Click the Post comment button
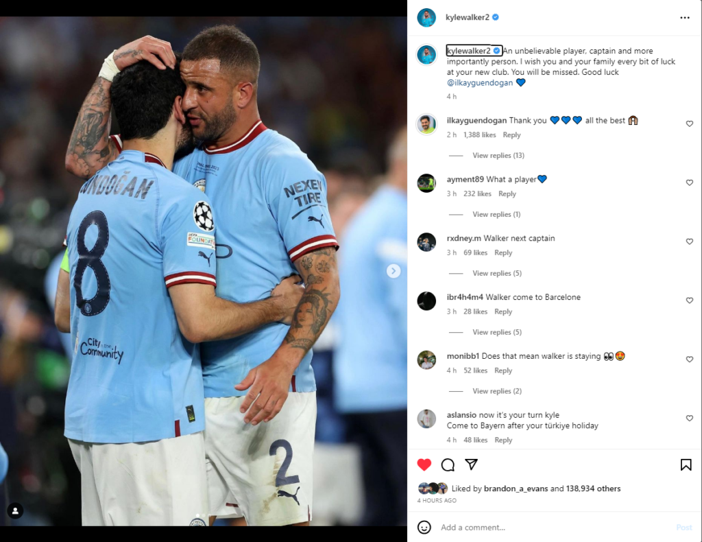Screen dimensions: 702x542 683,527
